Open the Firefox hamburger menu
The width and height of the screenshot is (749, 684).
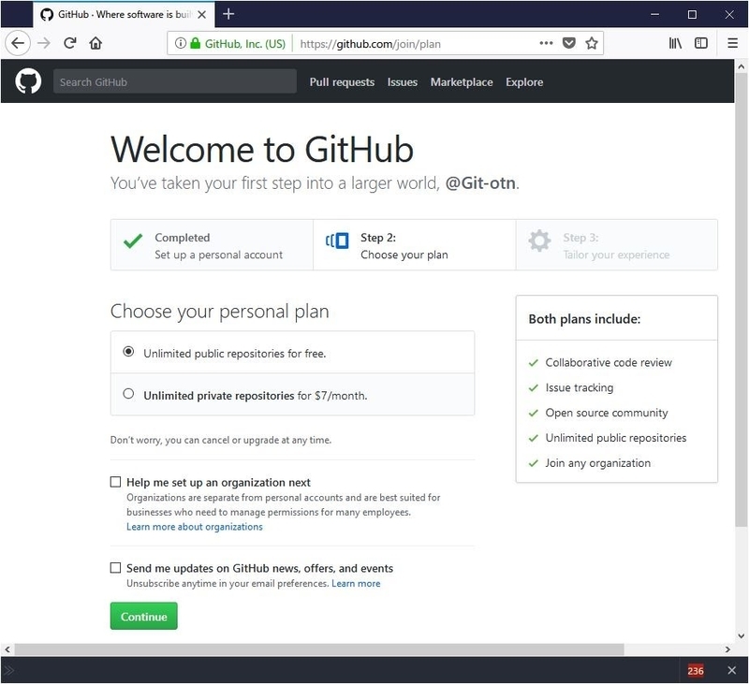point(733,43)
